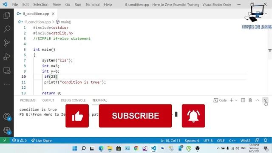Show additional views via activity bar ellipsis
The height and width of the screenshot is (153, 272).
pyautogui.click(x=7, y=84)
